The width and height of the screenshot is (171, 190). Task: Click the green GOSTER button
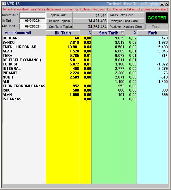coord(157,18)
